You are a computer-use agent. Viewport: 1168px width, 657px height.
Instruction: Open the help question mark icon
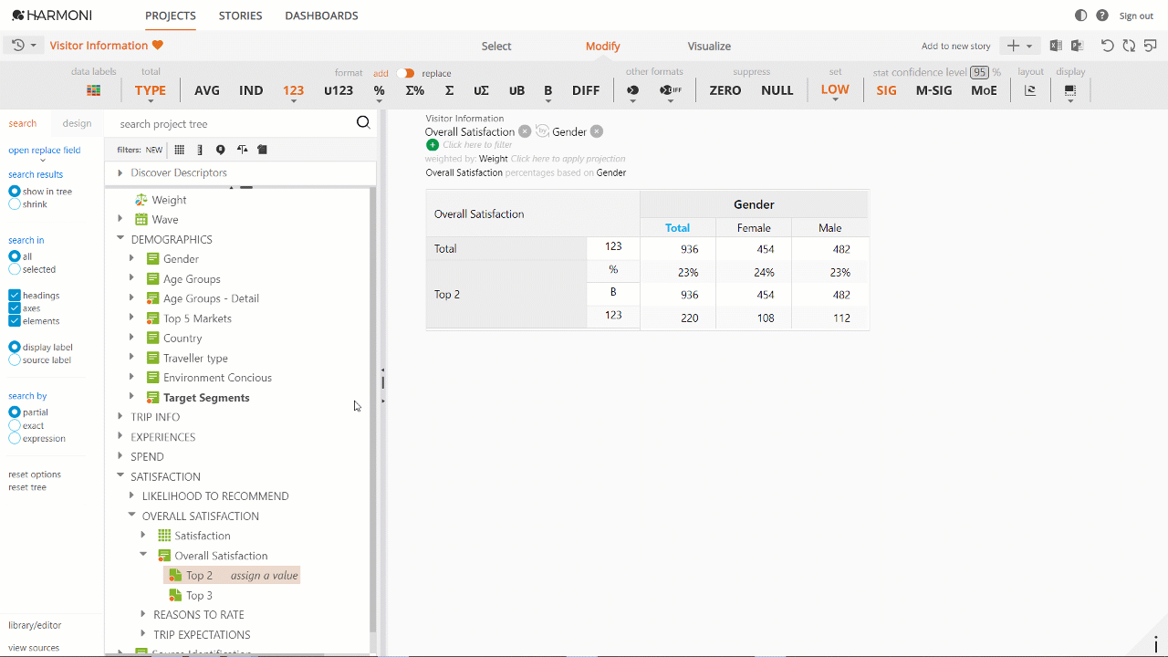click(x=1102, y=16)
